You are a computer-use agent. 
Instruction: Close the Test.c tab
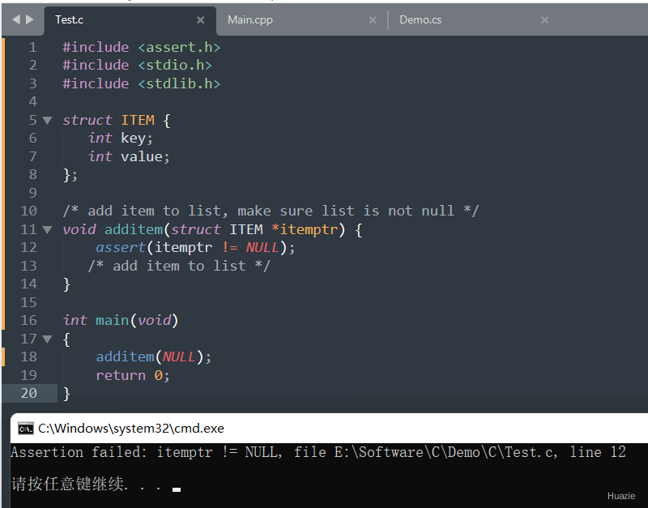(x=201, y=20)
